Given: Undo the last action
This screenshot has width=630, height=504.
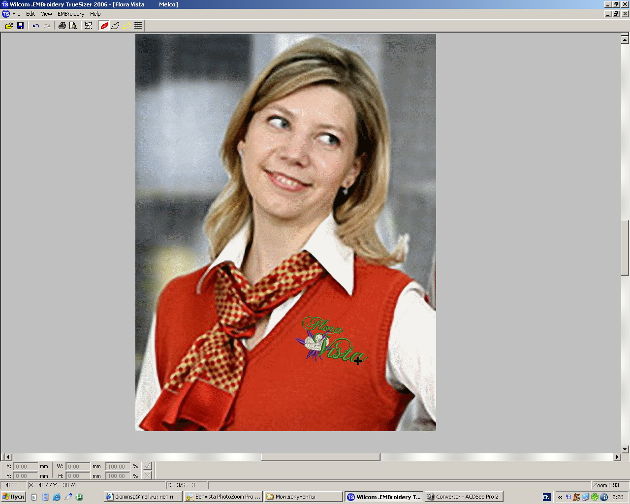Looking at the screenshot, I should 35,26.
